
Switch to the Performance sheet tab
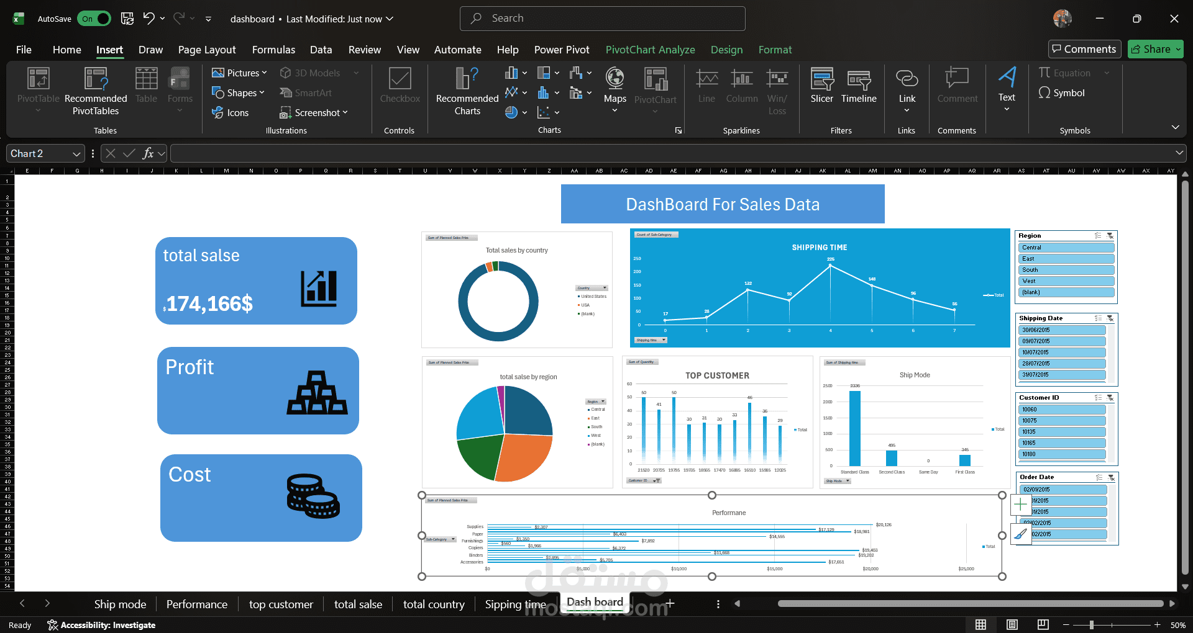tap(197, 604)
